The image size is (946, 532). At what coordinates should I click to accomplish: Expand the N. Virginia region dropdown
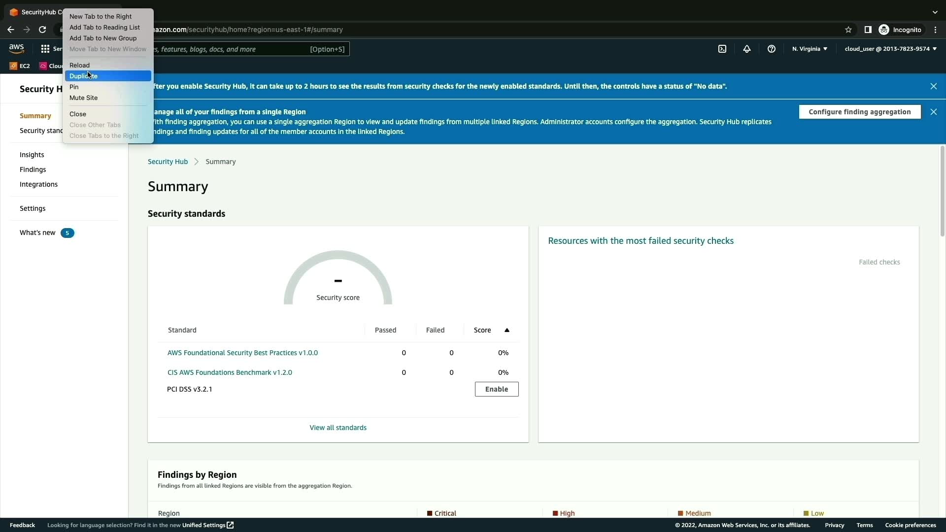pyautogui.click(x=810, y=49)
